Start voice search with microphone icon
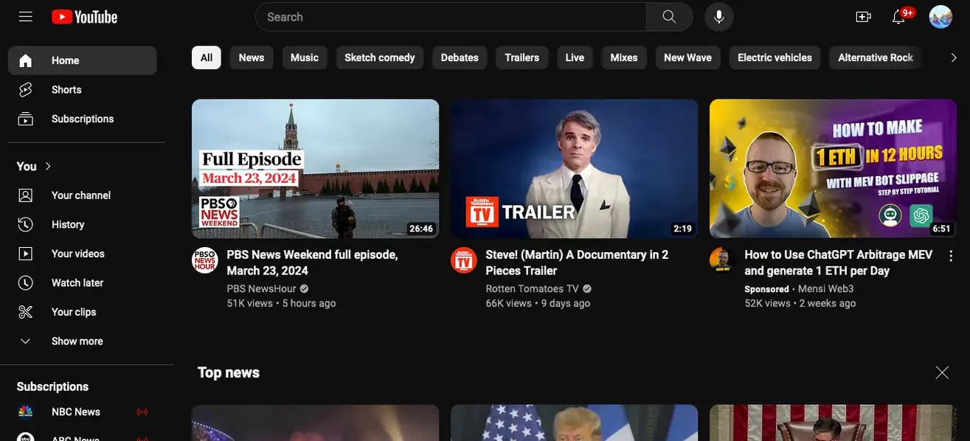 (719, 16)
